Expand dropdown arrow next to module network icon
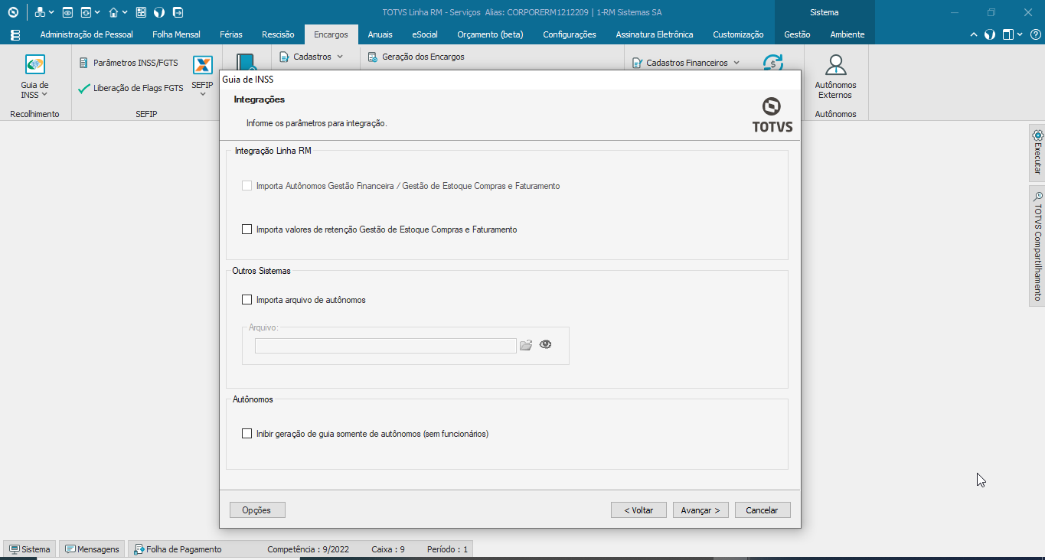The height and width of the screenshot is (560, 1045). pyautogui.click(x=51, y=12)
